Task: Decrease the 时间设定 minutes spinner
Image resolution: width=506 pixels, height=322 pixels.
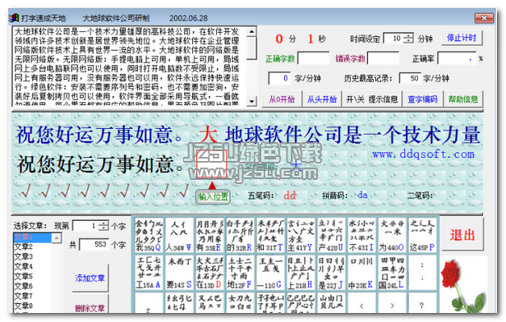Action: coord(408,41)
